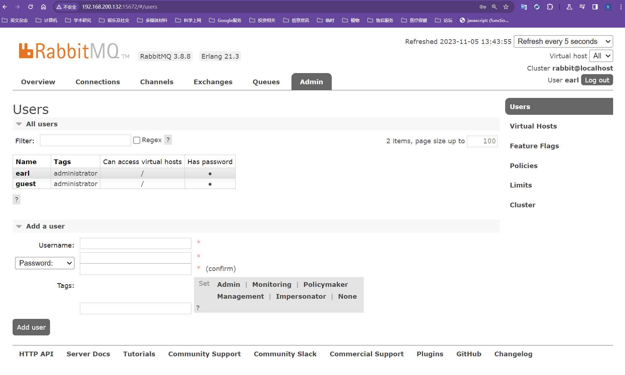
Task: Open the Password type dropdown
Action: point(45,263)
